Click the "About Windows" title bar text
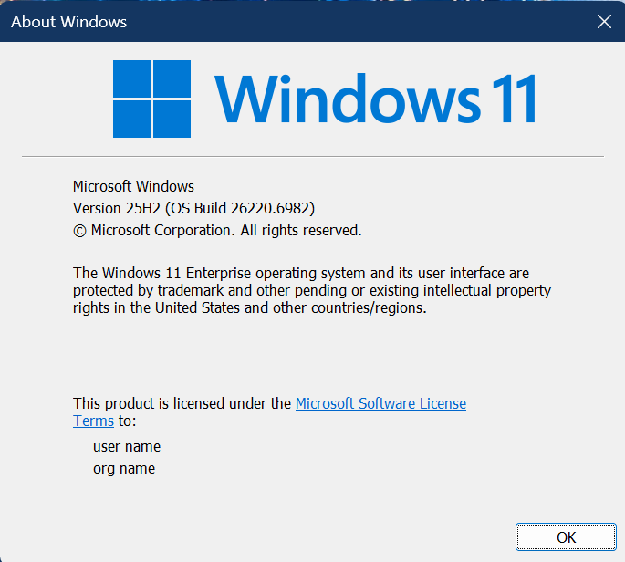Screen dimensions: 625x562 point(69,22)
